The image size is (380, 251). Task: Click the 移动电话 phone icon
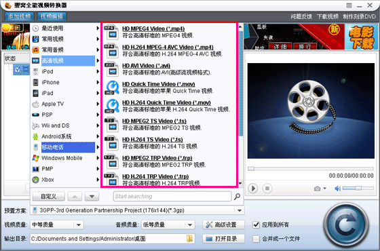pos(35,147)
